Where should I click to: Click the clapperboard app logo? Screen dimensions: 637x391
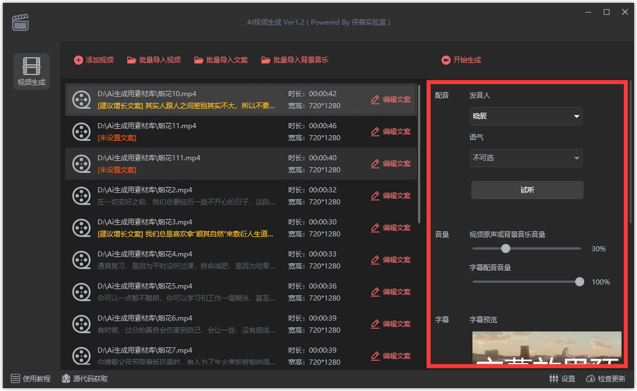[20, 22]
